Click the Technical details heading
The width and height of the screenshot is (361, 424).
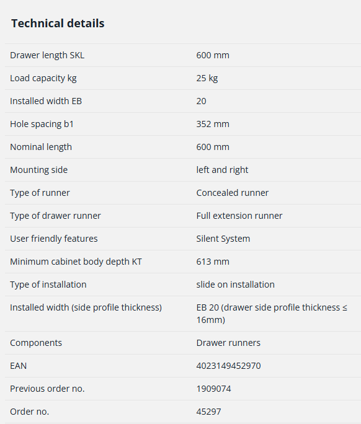pyautogui.click(x=58, y=24)
